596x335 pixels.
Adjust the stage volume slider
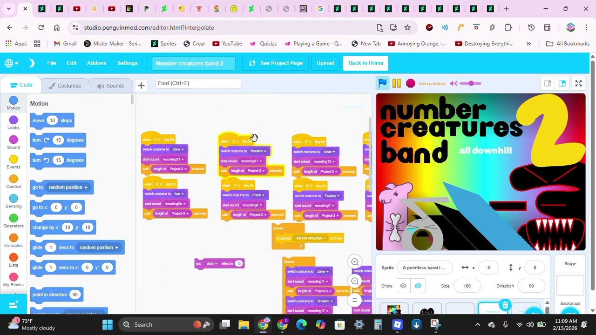[471, 83]
